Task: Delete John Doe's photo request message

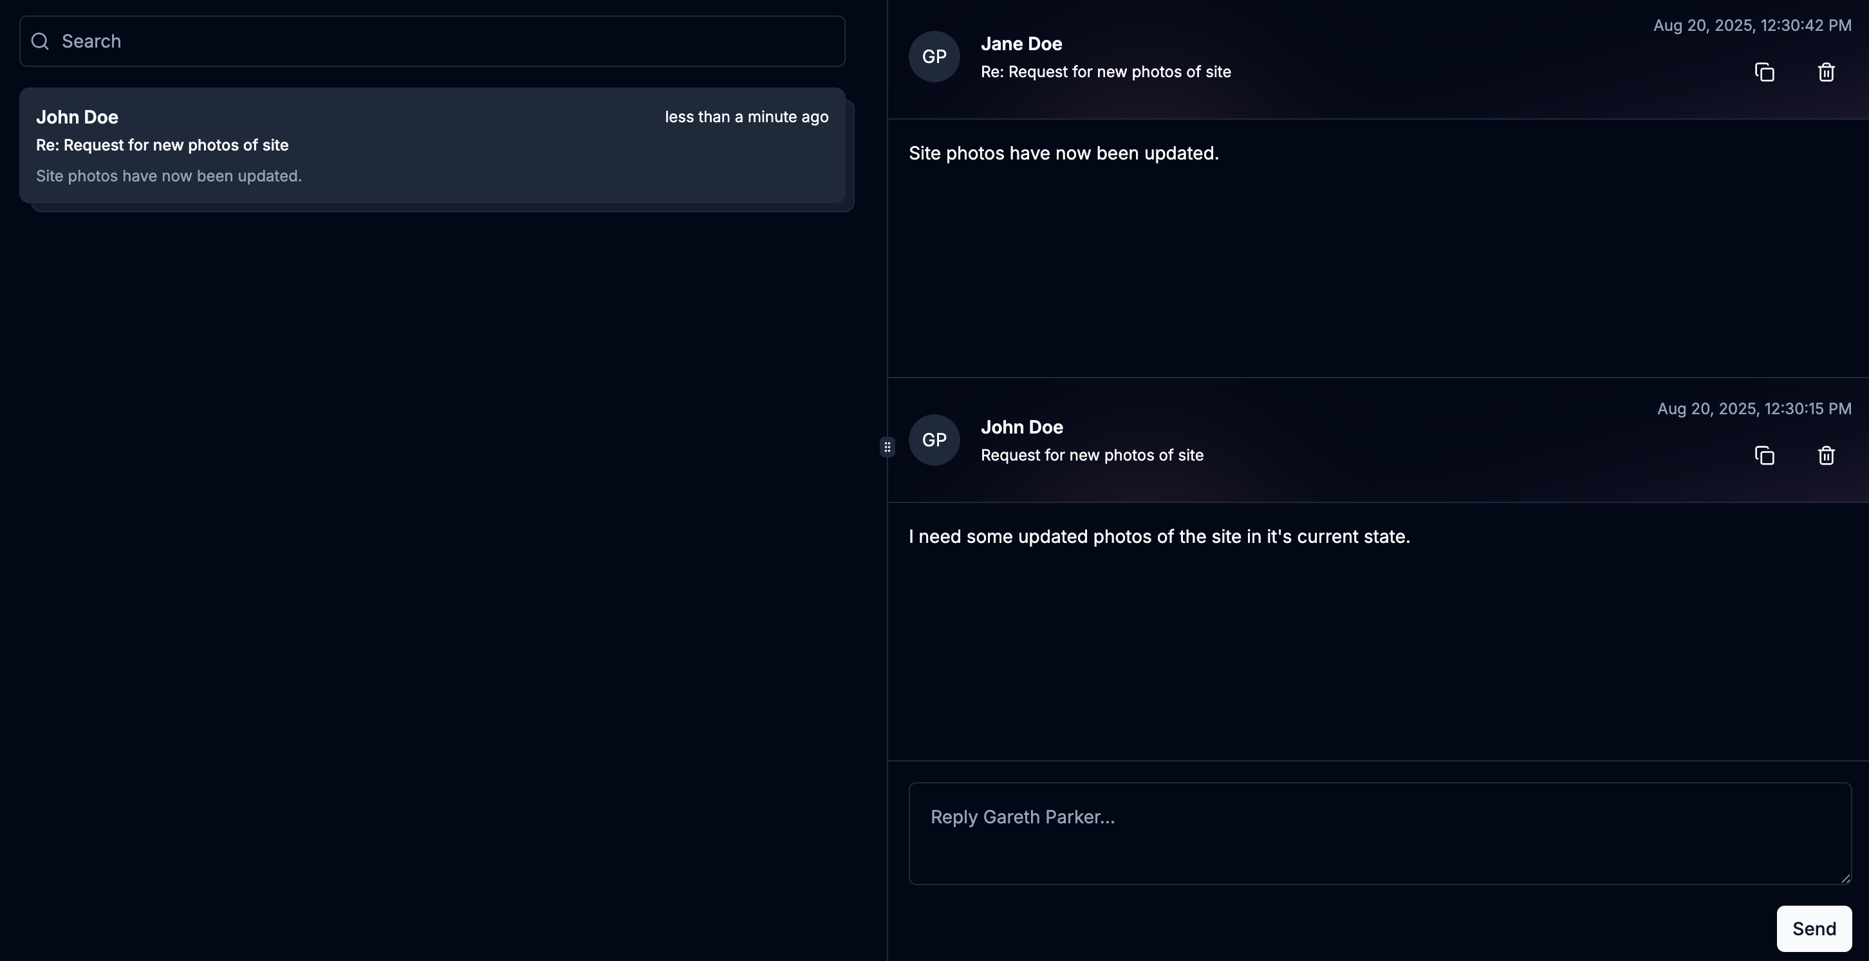Action: (x=1826, y=455)
